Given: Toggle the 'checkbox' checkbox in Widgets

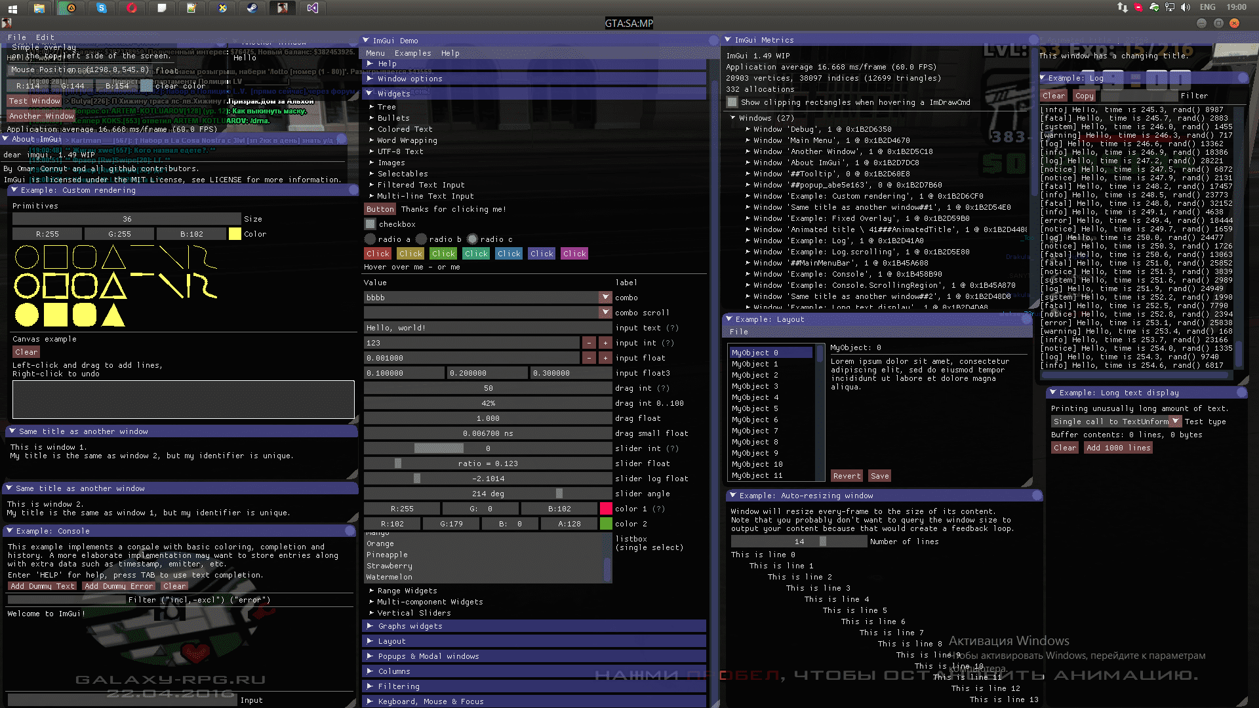Looking at the screenshot, I should click(x=370, y=224).
